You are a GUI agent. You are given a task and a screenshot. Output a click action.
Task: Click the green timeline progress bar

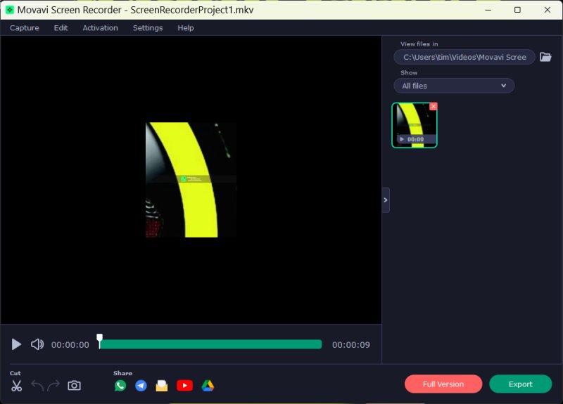tap(211, 344)
